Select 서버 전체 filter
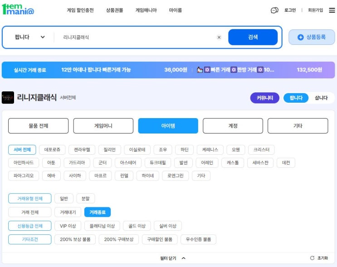 [x=22, y=150]
